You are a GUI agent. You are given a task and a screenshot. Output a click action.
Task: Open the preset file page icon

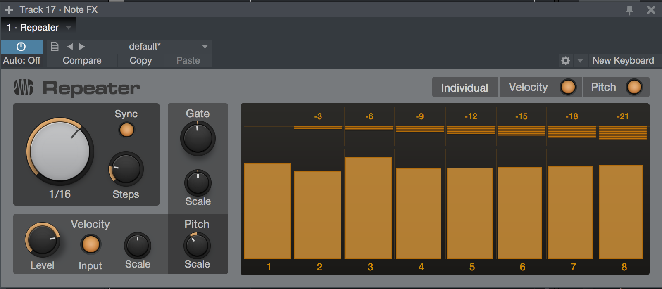point(55,47)
